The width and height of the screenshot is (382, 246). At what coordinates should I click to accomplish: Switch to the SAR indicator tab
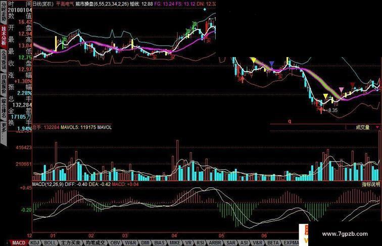231,243
